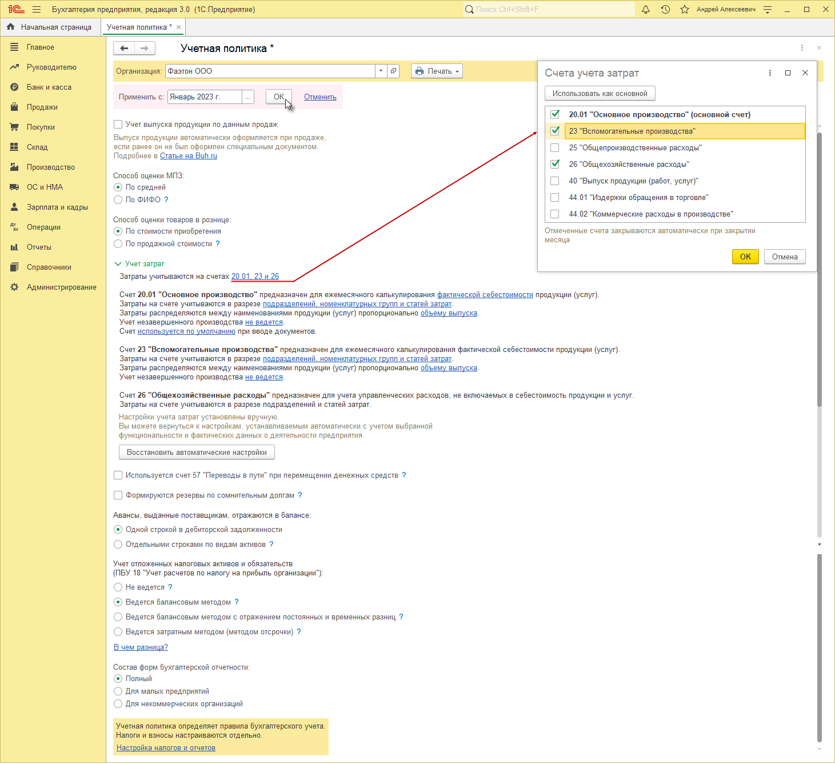
Task: Open the Банк и касса section
Action: (x=49, y=87)
